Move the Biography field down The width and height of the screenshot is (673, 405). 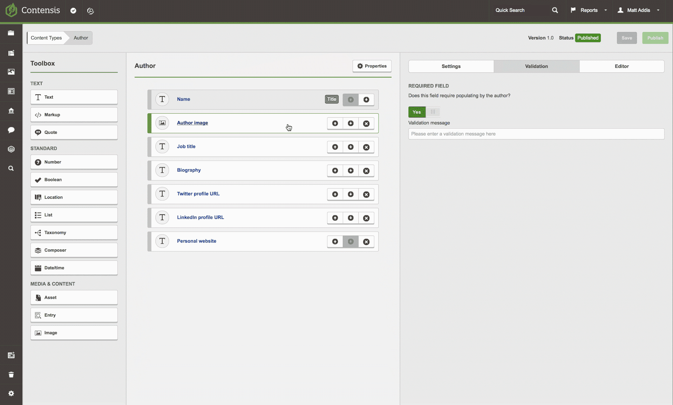click(x=351, y=170)
